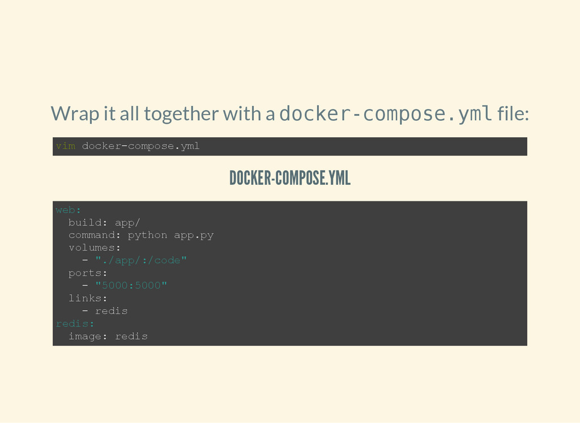Click the inline docker-compose.yml code in the heading
The image size is (580, 423).
tap(385, 114)
